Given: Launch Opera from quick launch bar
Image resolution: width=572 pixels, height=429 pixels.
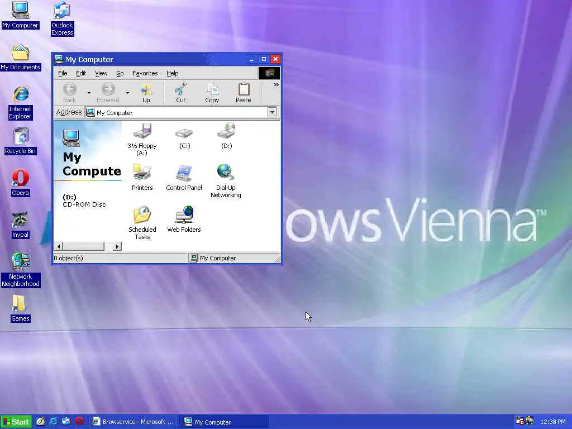Looking at the screenshot, I should (79, 421).
